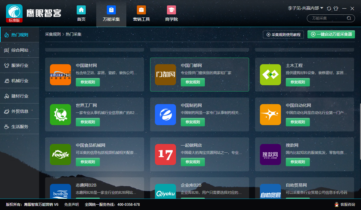The image size is (361, 210).
Task: Click the 热门采集 breadcrumb text
Action: pyautogui.click(x=74, y=34)
